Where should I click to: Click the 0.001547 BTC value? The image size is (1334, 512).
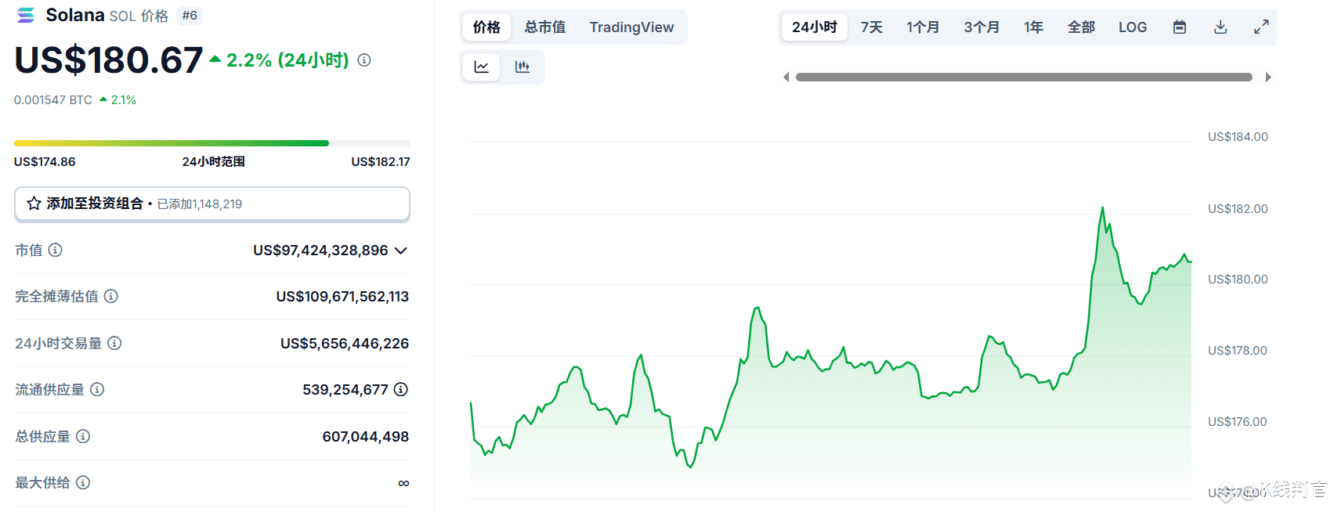click(x=53, y=100)
